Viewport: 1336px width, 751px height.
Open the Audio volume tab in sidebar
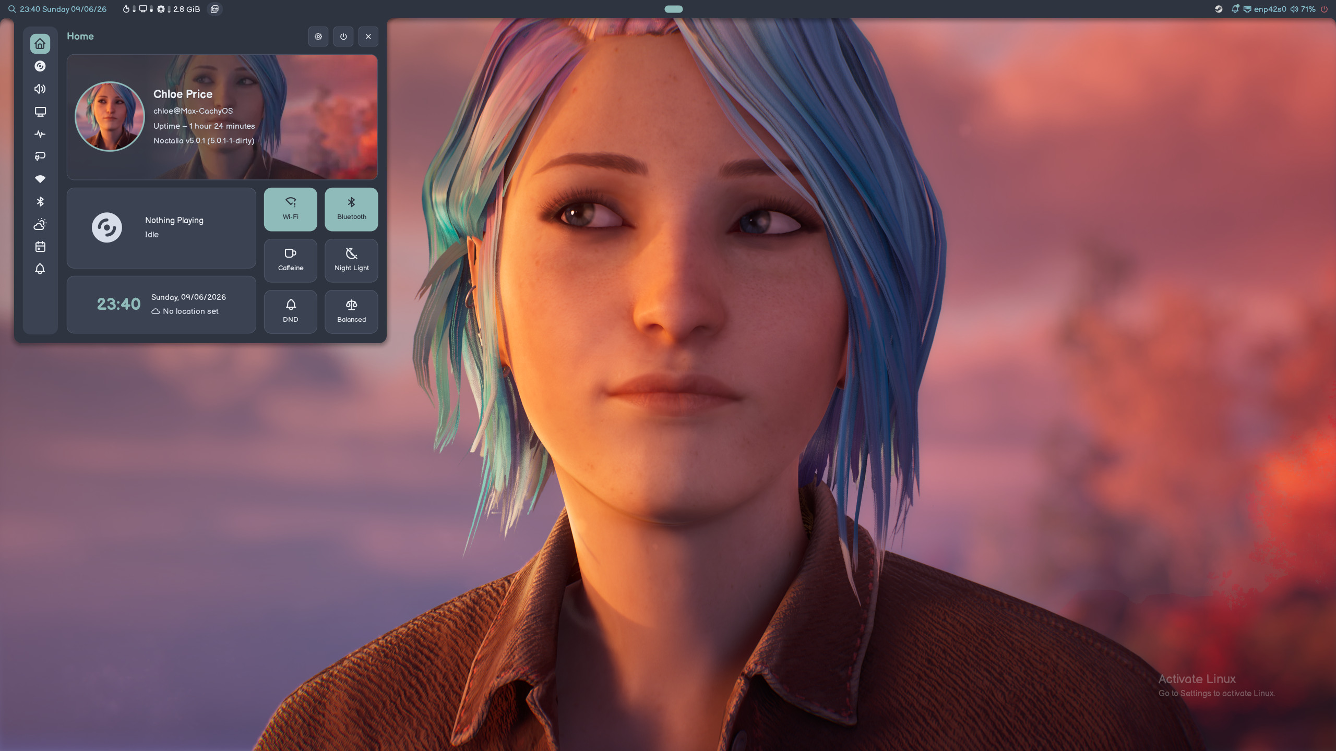[x=40, y=89]
